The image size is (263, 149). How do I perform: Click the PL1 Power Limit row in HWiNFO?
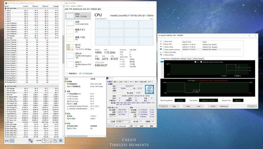(x=32, y=118)
